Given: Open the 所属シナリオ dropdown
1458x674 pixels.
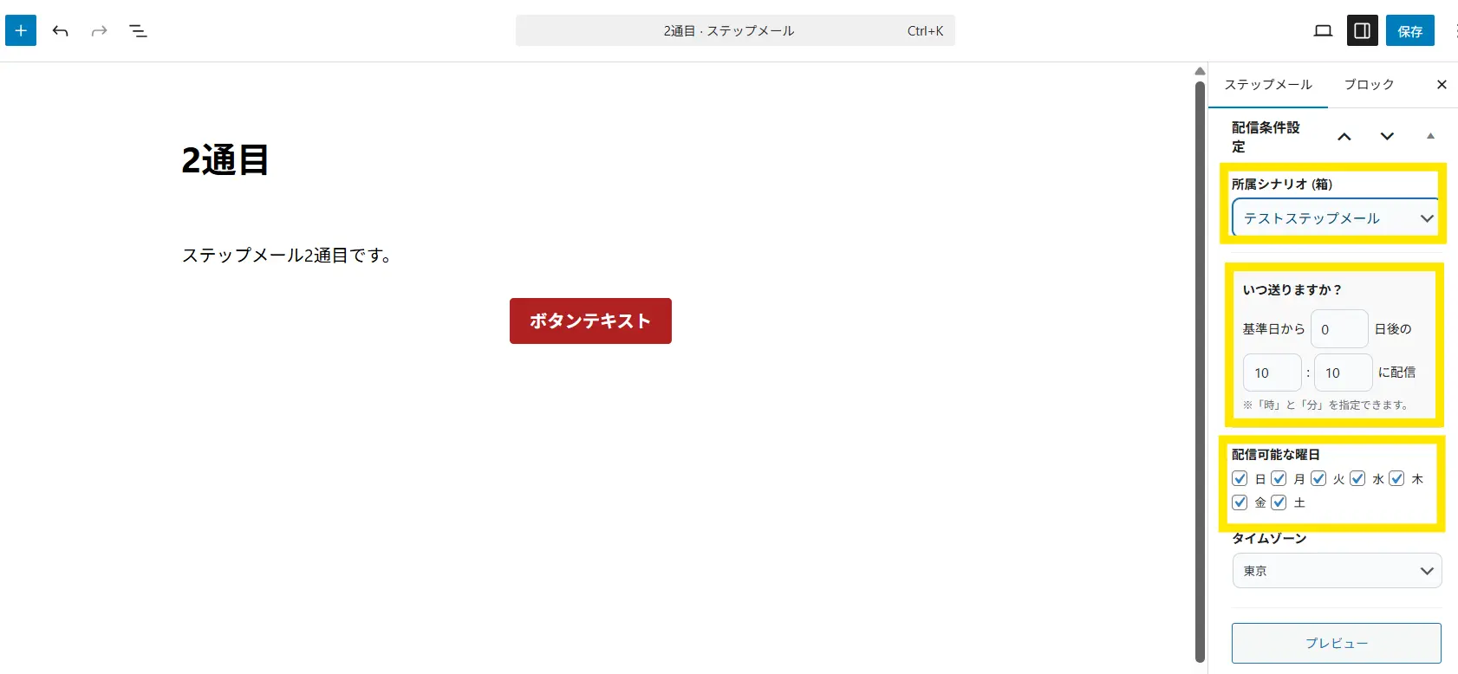Looking at the screenshot, I should pyautogui.click(x=1335, y=218).
